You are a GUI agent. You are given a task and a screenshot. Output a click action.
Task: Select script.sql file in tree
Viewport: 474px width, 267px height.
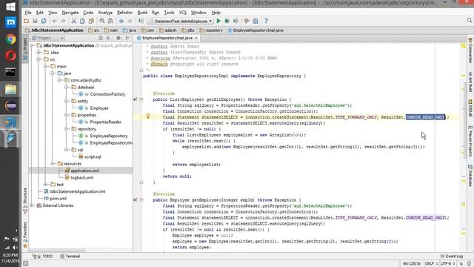point(93,156)
